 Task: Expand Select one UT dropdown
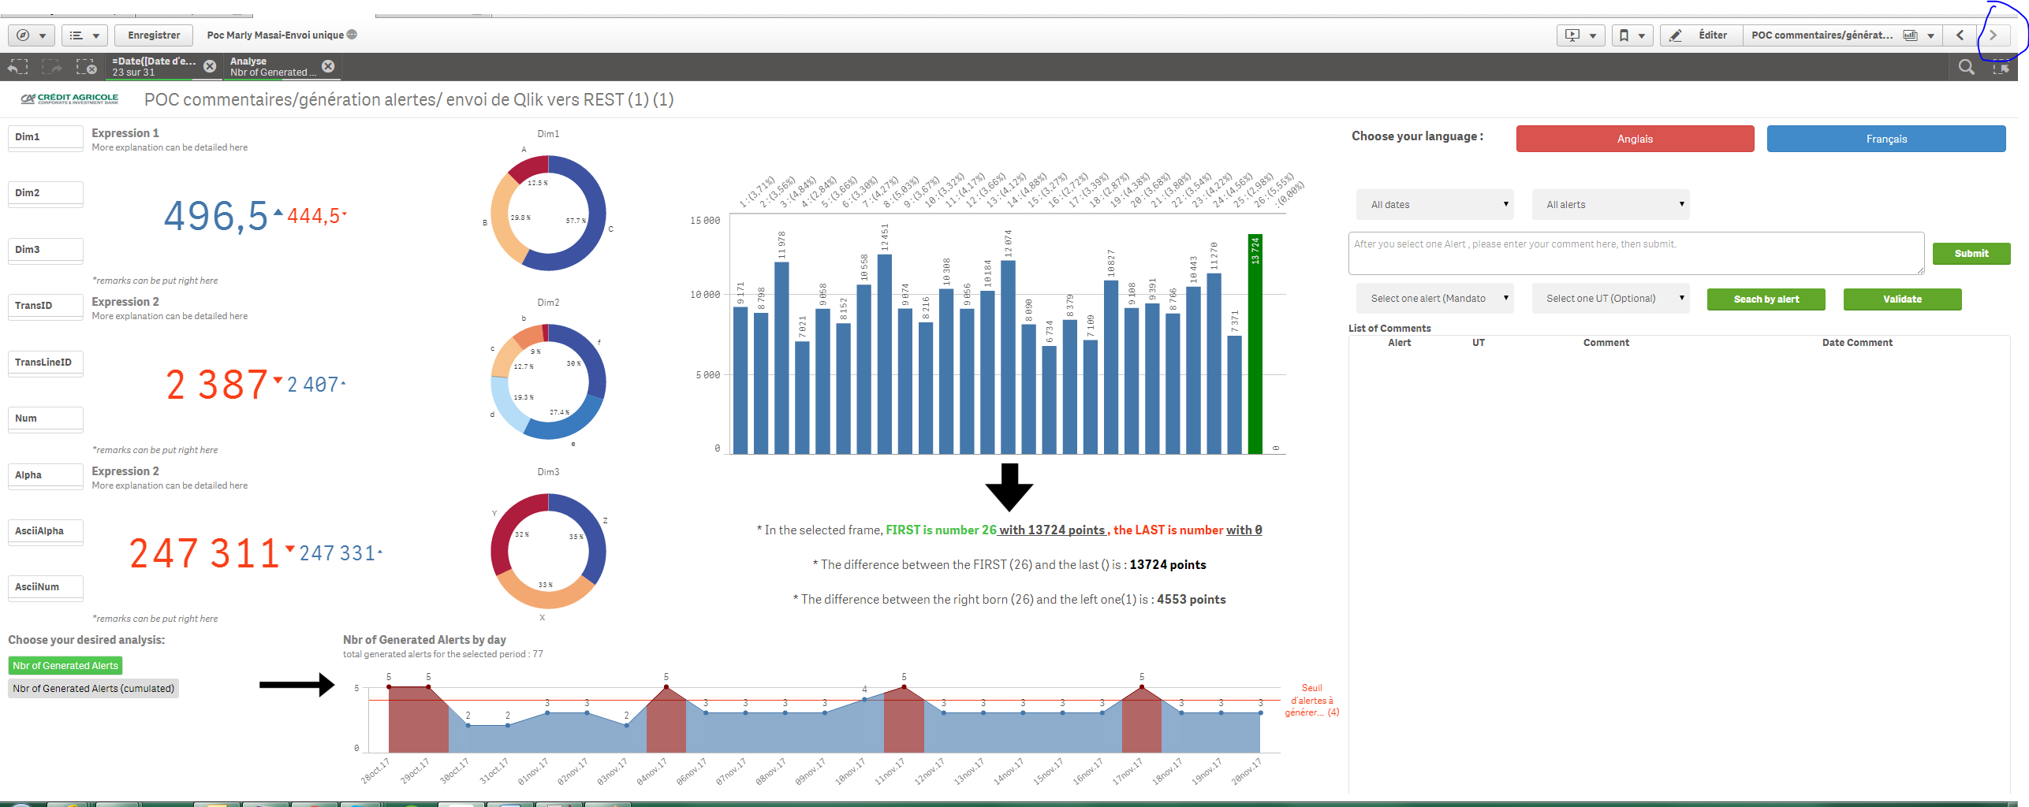tap(1610, 299)
